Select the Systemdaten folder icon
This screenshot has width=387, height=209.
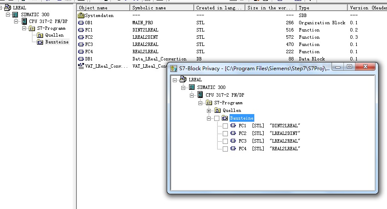81,15
